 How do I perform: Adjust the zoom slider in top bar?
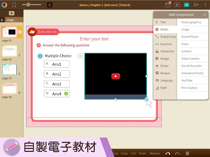click(x=28, y=5)
